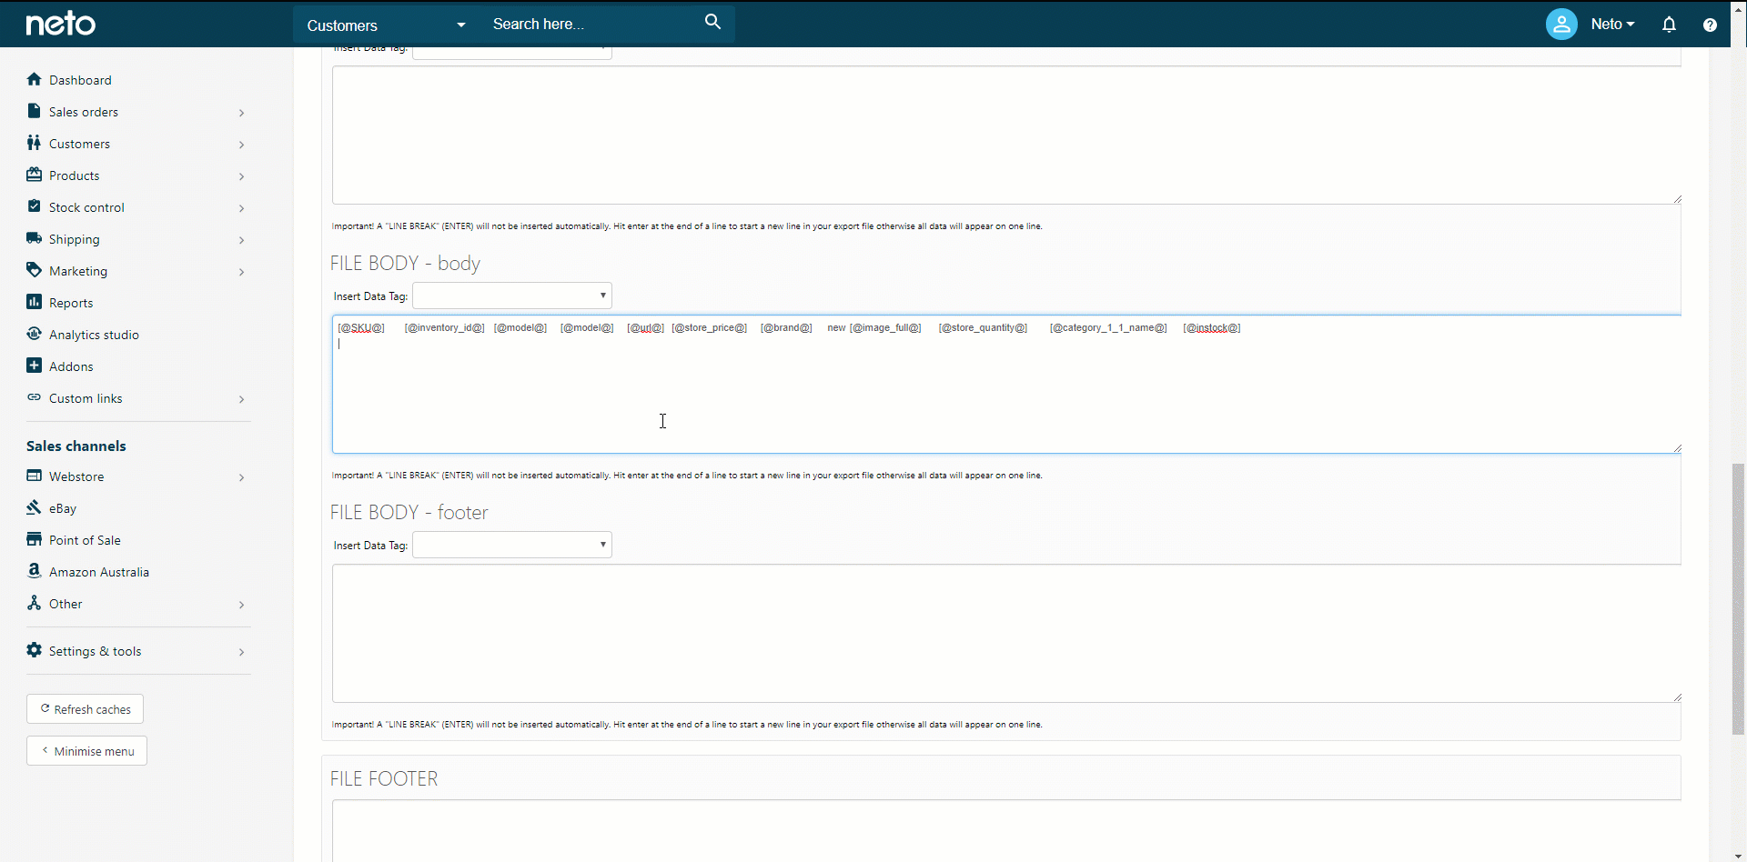
Task: Click the [@store_price@] tag text
Action: [x=709, y=328]
